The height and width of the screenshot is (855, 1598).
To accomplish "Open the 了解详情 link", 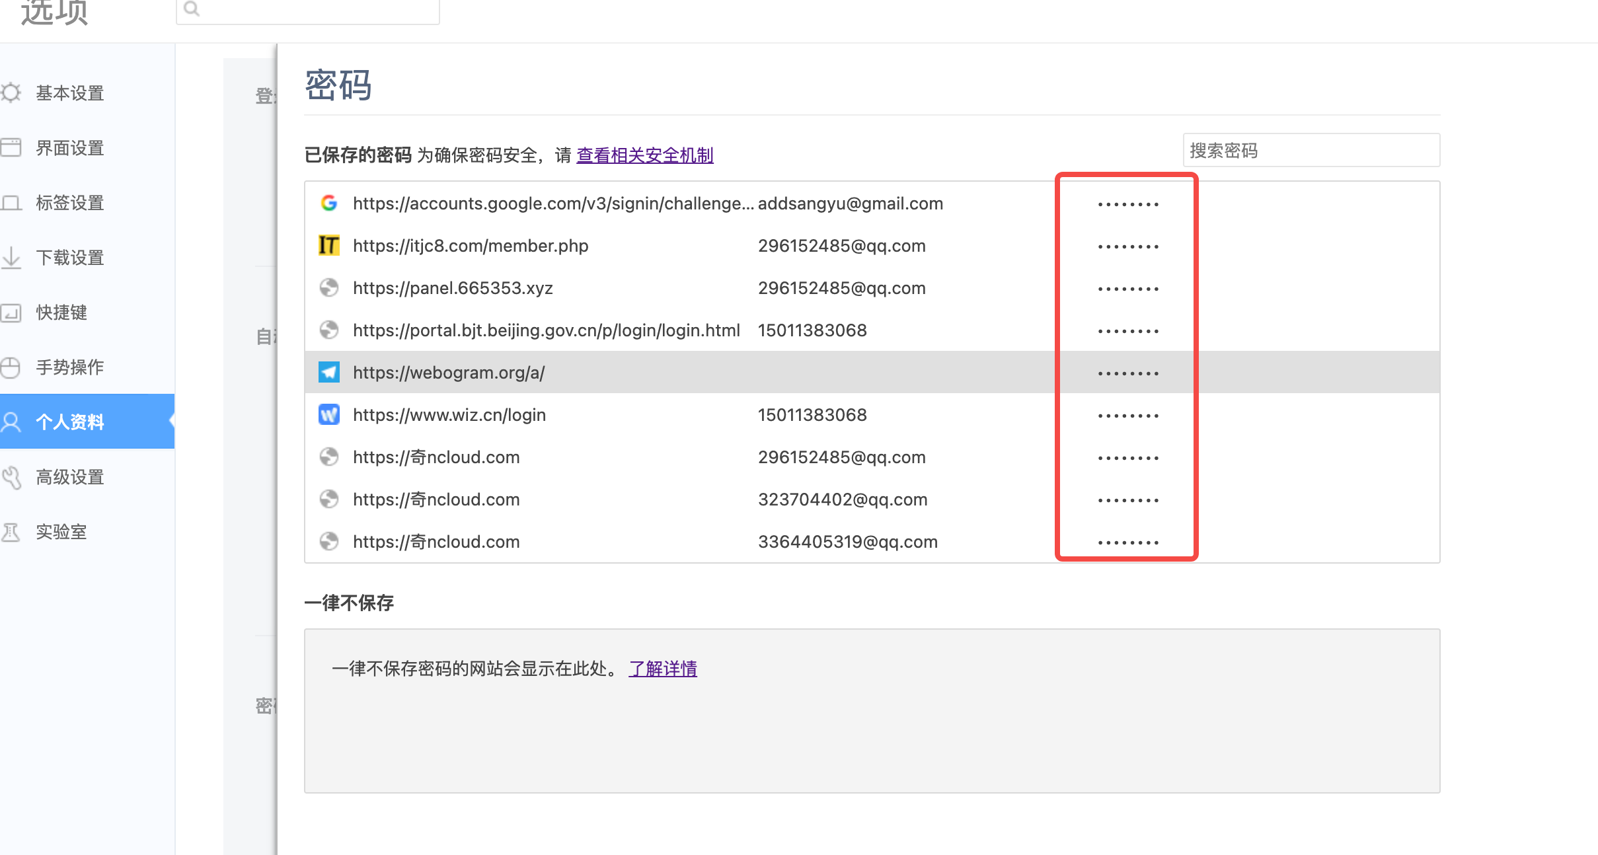I will pos(663,669).
